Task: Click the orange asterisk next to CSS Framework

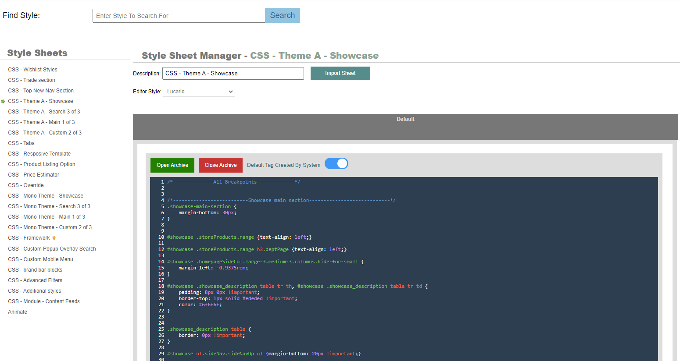Action: coord(54,238)
